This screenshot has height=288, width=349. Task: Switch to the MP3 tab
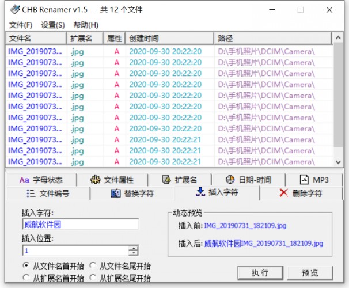click(314, 180)
